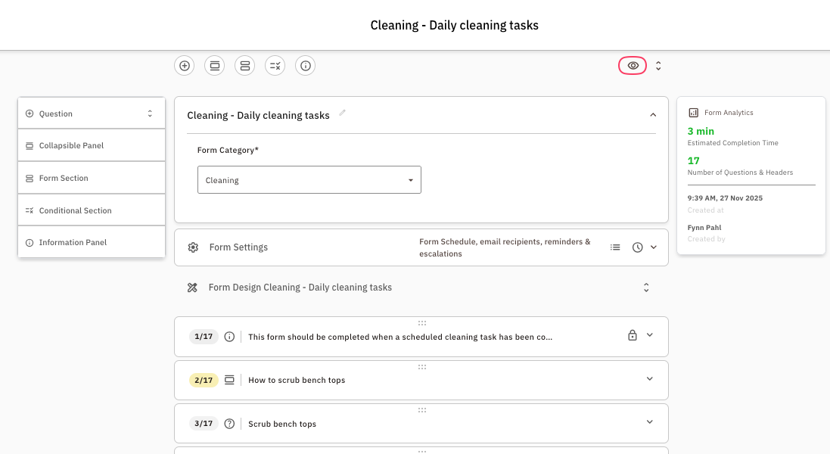Screen dimensions: 830x454
Task: Click the list icon in Form Settings row
Action: 615,247
